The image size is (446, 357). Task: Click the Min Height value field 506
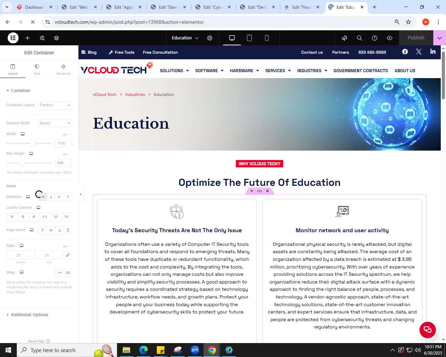(x=63, y=163)
